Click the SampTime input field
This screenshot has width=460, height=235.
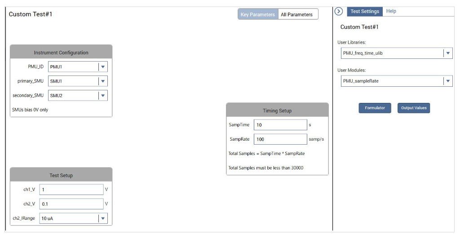coord(280,125)
